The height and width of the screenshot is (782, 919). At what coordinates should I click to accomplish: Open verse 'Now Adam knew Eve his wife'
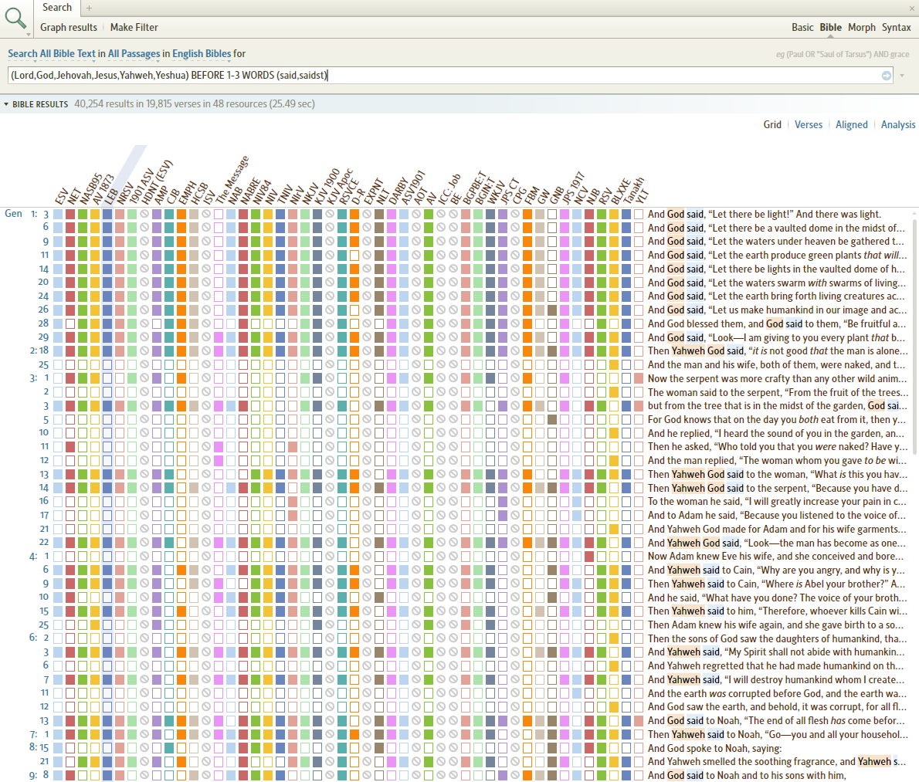point(776,557)
